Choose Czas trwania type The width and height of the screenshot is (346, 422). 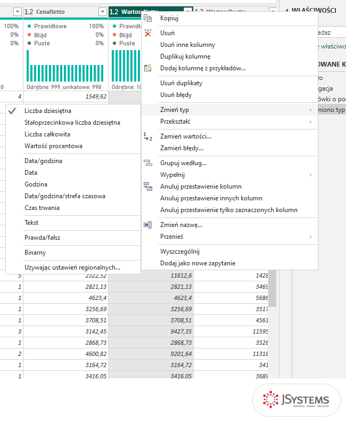coord(73,208)
